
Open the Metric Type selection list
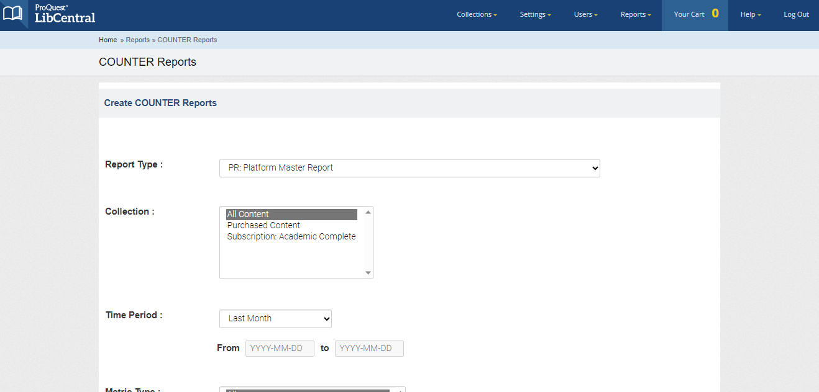point(311,390)
